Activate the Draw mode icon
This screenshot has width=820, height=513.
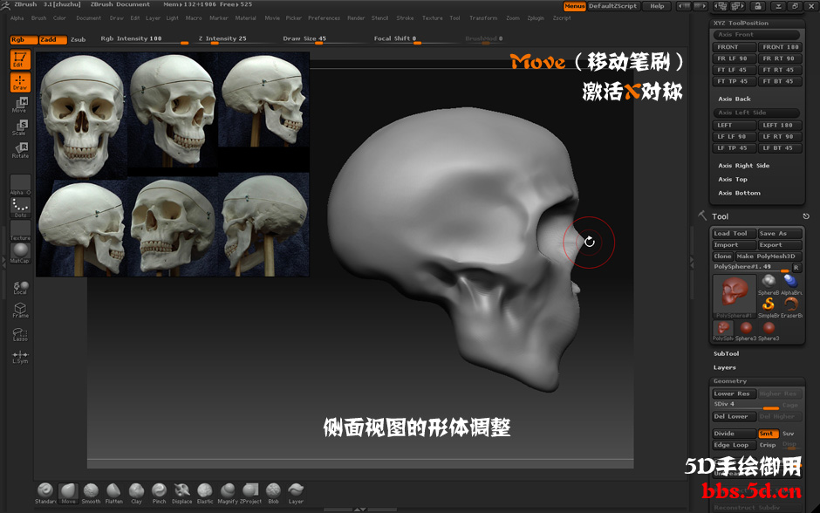tap(20, 83)
